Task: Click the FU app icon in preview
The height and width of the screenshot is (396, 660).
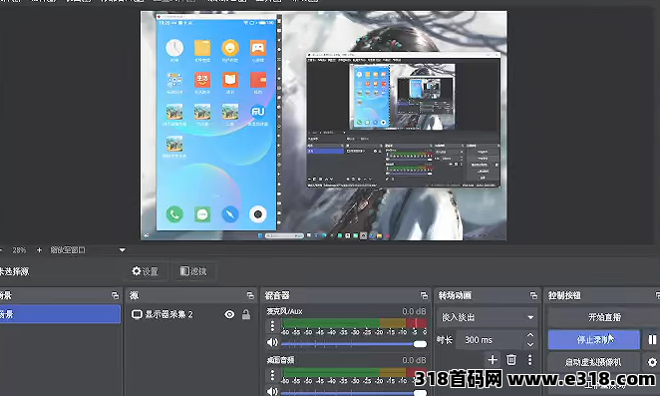Action: pyautogui.click(x=257, y=112)
